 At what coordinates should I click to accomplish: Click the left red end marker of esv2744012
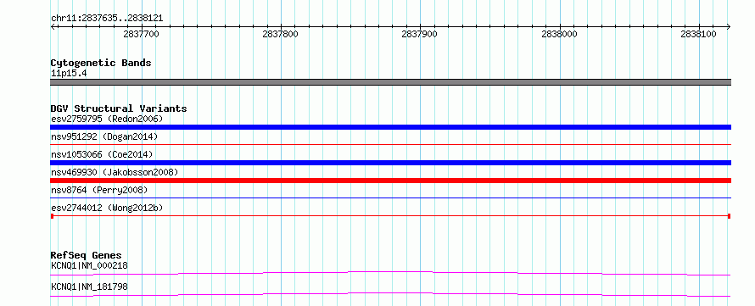[52, 216]
